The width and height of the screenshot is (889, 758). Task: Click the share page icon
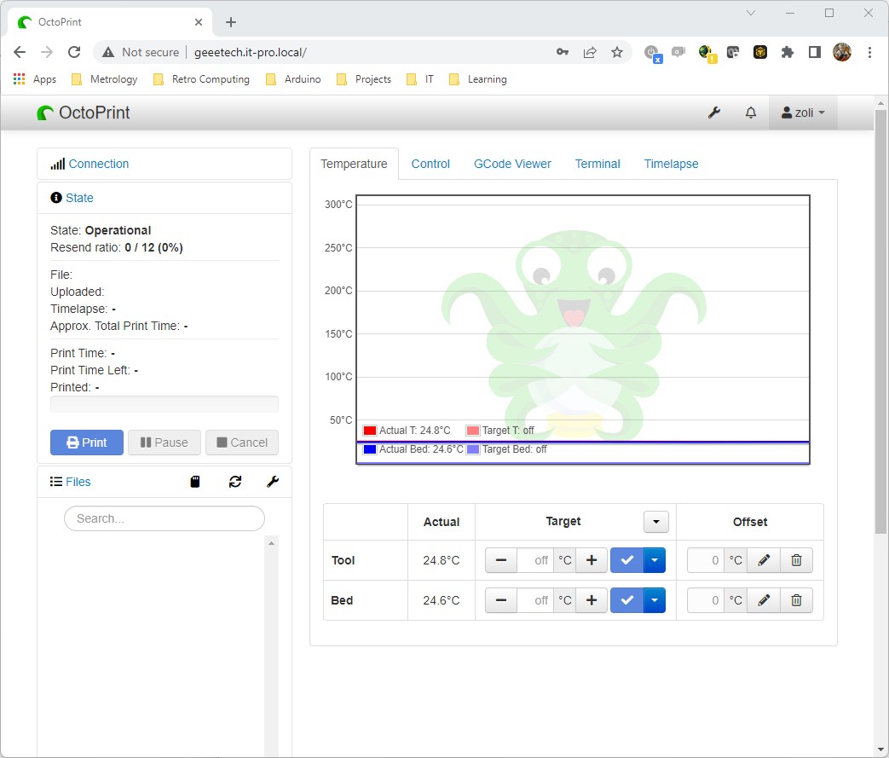click(x=590, y=52)
